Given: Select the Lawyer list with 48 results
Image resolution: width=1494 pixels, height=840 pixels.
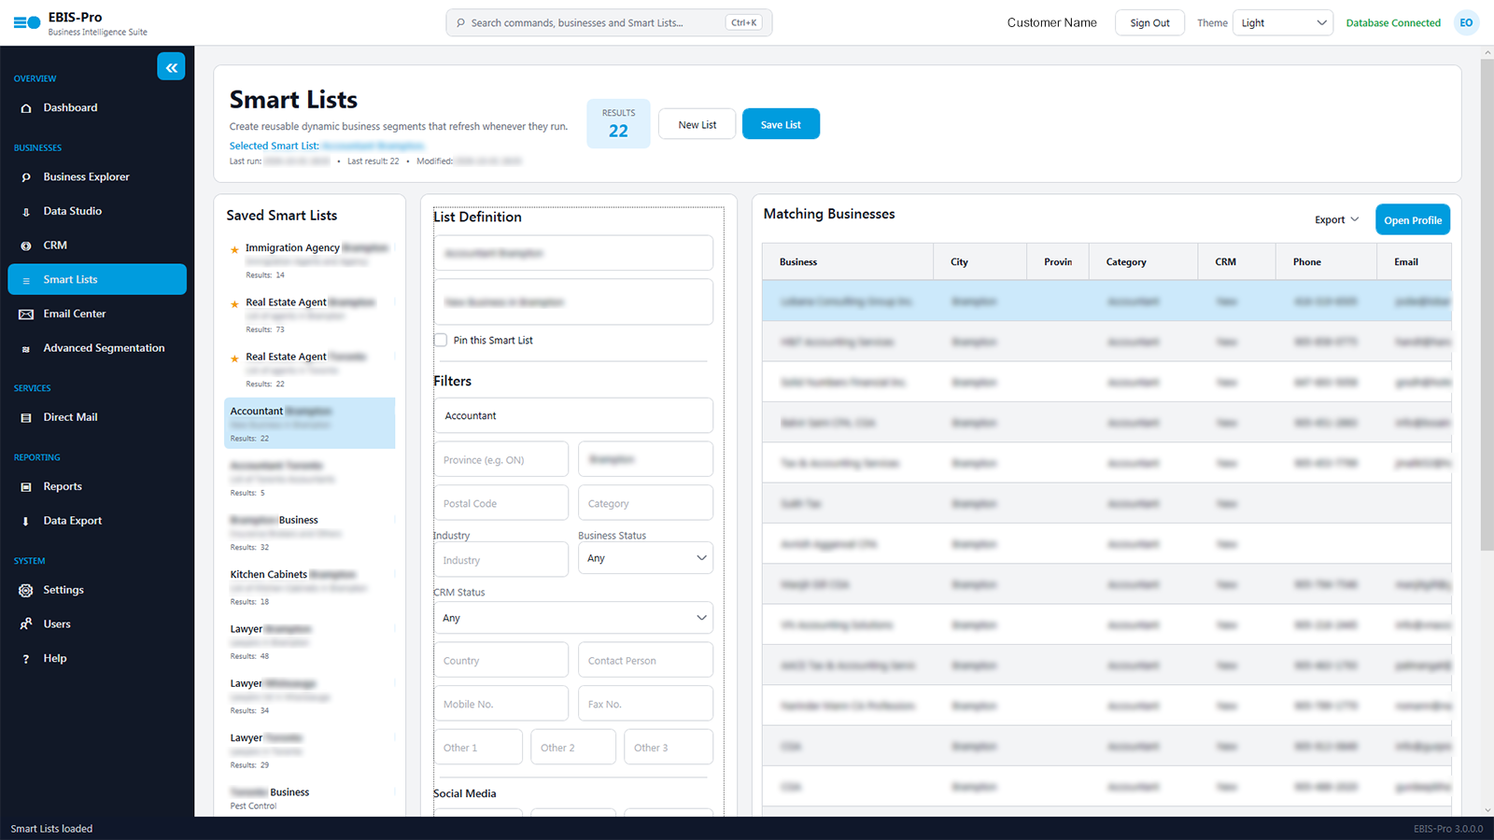Looking at the screenshot, I should pos(310,642).
